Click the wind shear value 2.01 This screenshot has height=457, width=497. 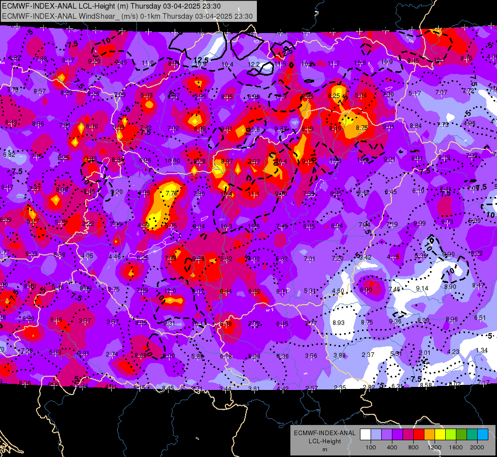pos(425,353)
